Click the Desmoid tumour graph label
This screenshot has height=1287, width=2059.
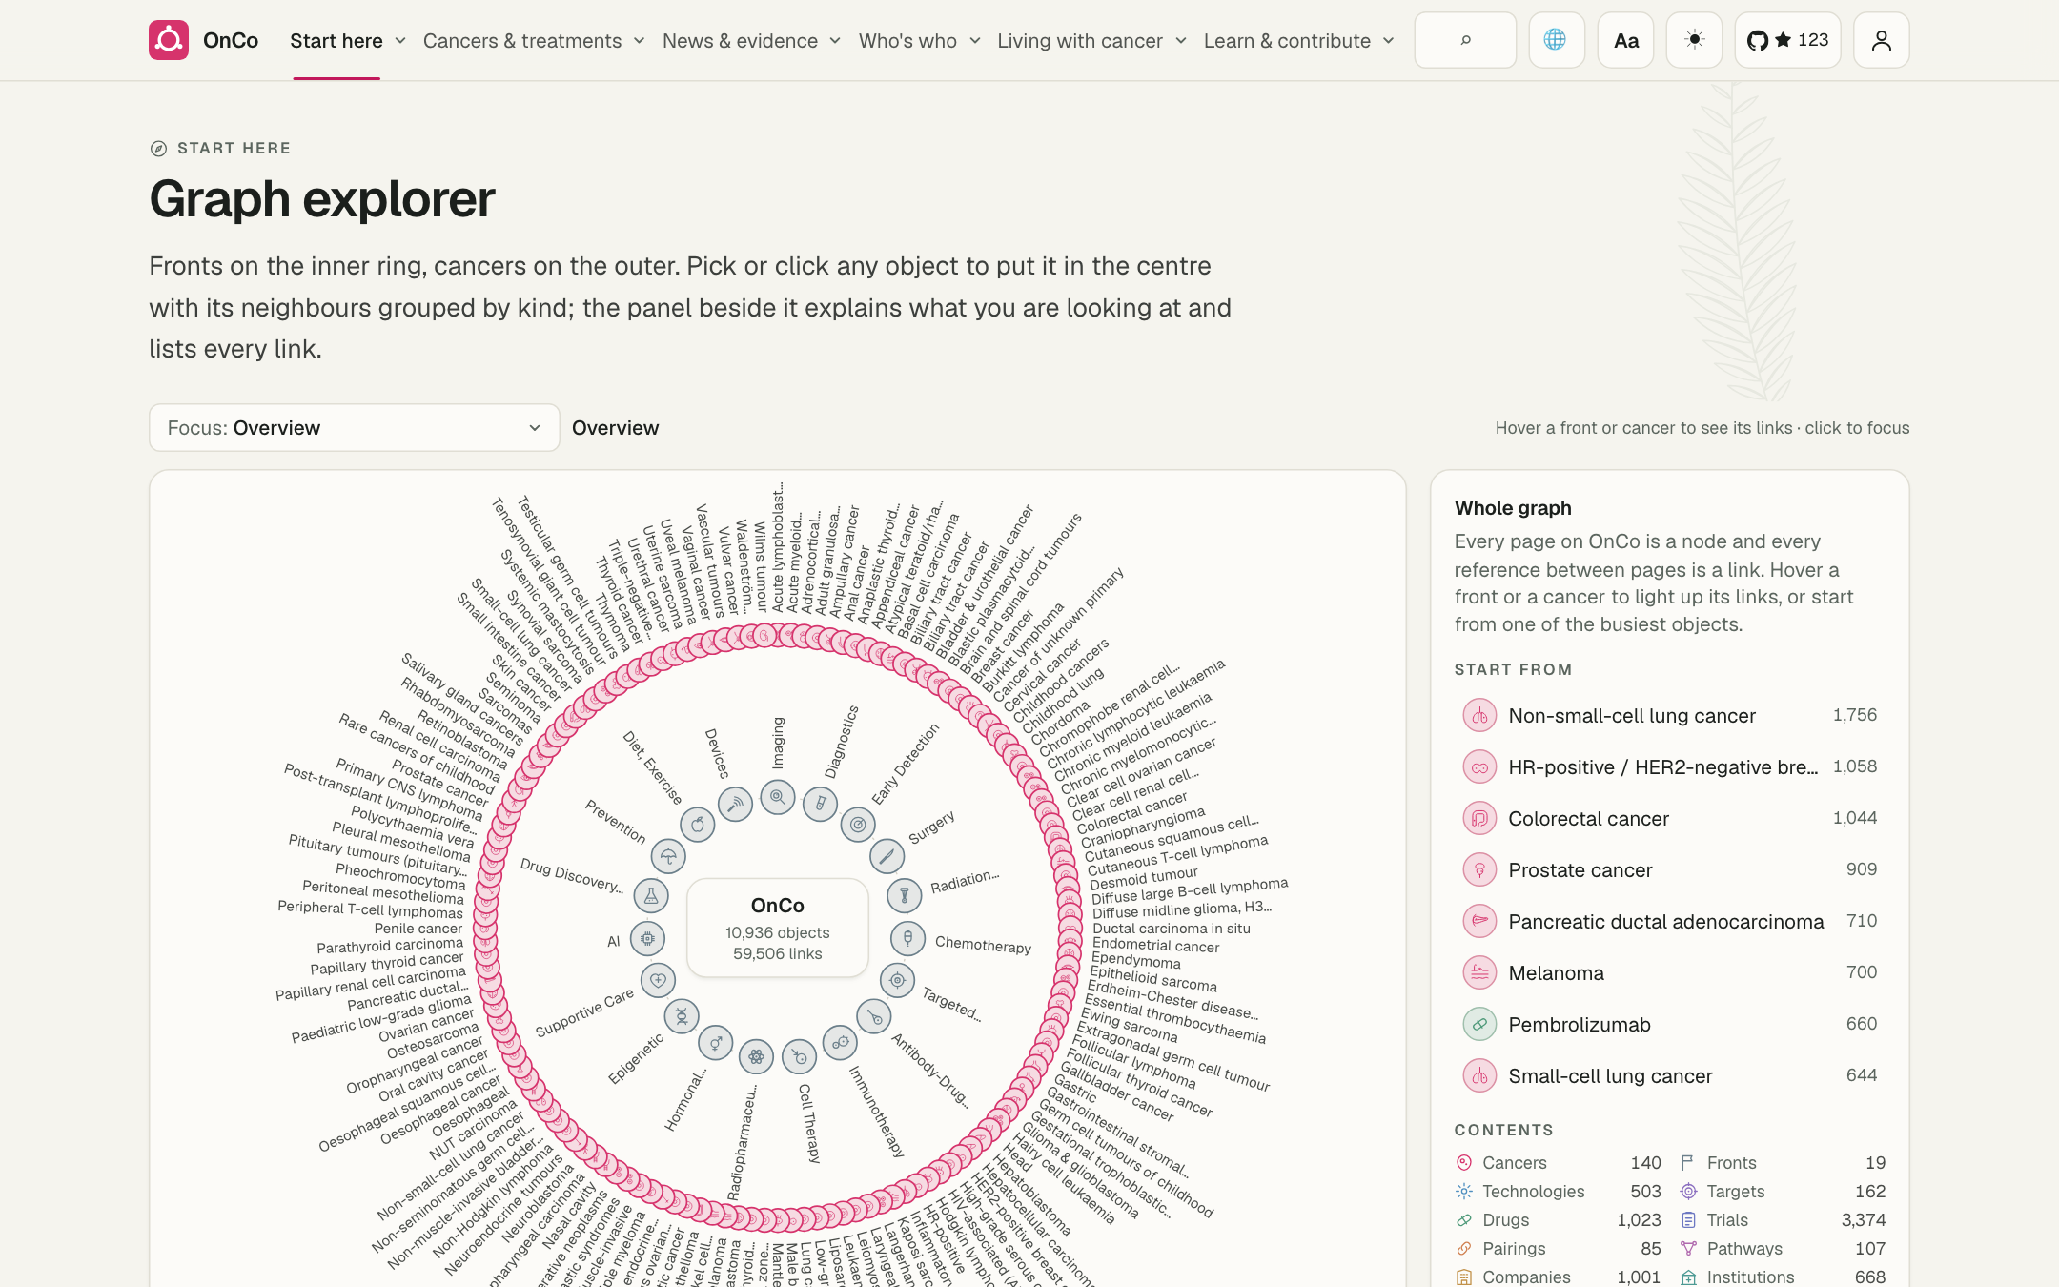click(x=1143, y=877)
